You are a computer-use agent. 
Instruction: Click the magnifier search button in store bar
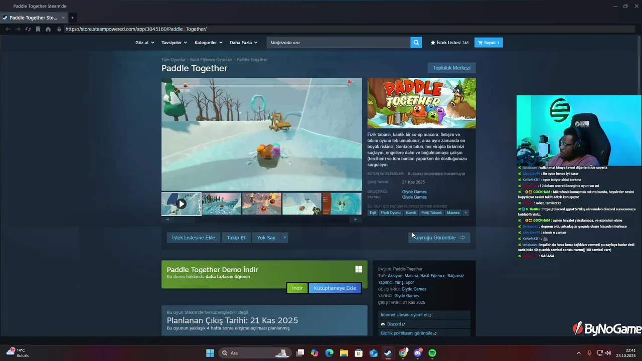click(416, 43)
